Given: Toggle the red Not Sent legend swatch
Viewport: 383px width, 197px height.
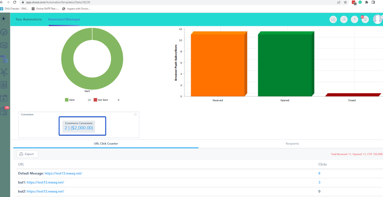Looking at the screenshot, I should click(95, 100).
